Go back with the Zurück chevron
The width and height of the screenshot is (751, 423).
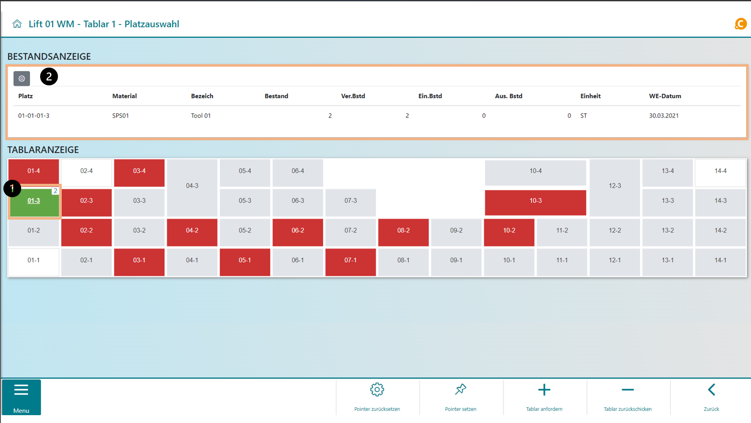pyautogui.click(x=711, y=390)
